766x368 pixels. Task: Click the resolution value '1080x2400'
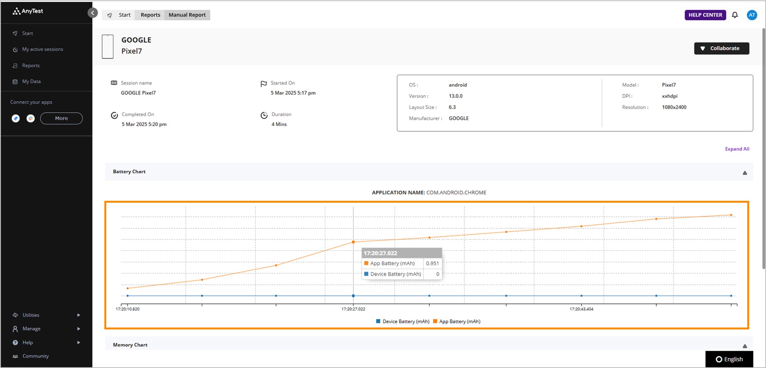pyautogui.click(x=674, y=107)
